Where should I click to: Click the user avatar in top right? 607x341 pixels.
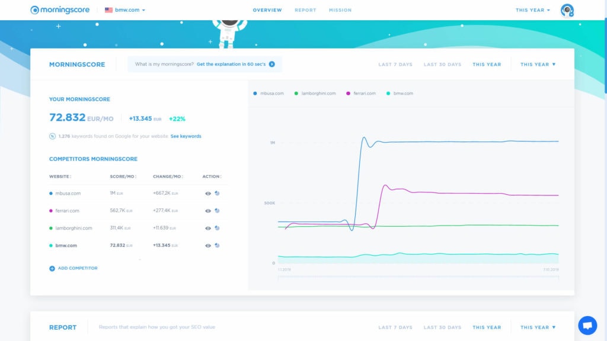tap(567, 9)
